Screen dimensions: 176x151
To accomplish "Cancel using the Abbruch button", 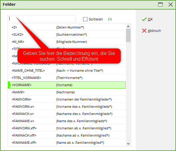I will coord(151,31).
